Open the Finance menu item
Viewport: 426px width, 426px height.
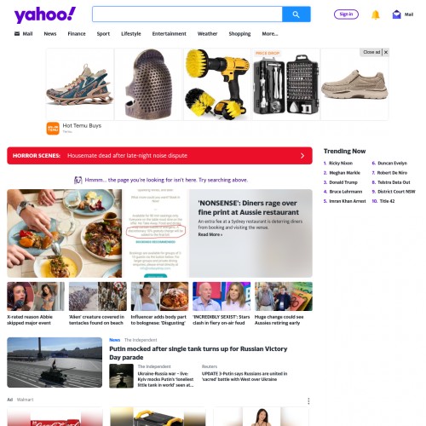pos(77,34)
